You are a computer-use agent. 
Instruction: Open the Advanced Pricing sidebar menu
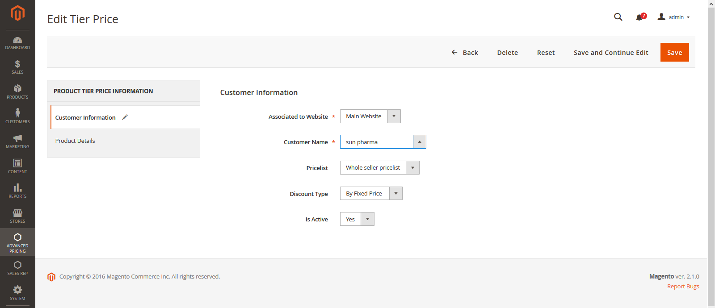17,242
